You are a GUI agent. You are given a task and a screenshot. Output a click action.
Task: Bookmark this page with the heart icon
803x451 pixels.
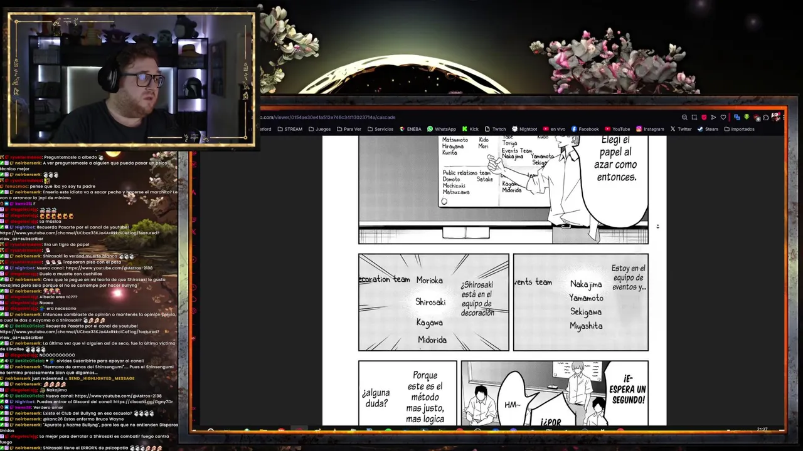pyautogui.click(x=723, y=117)
